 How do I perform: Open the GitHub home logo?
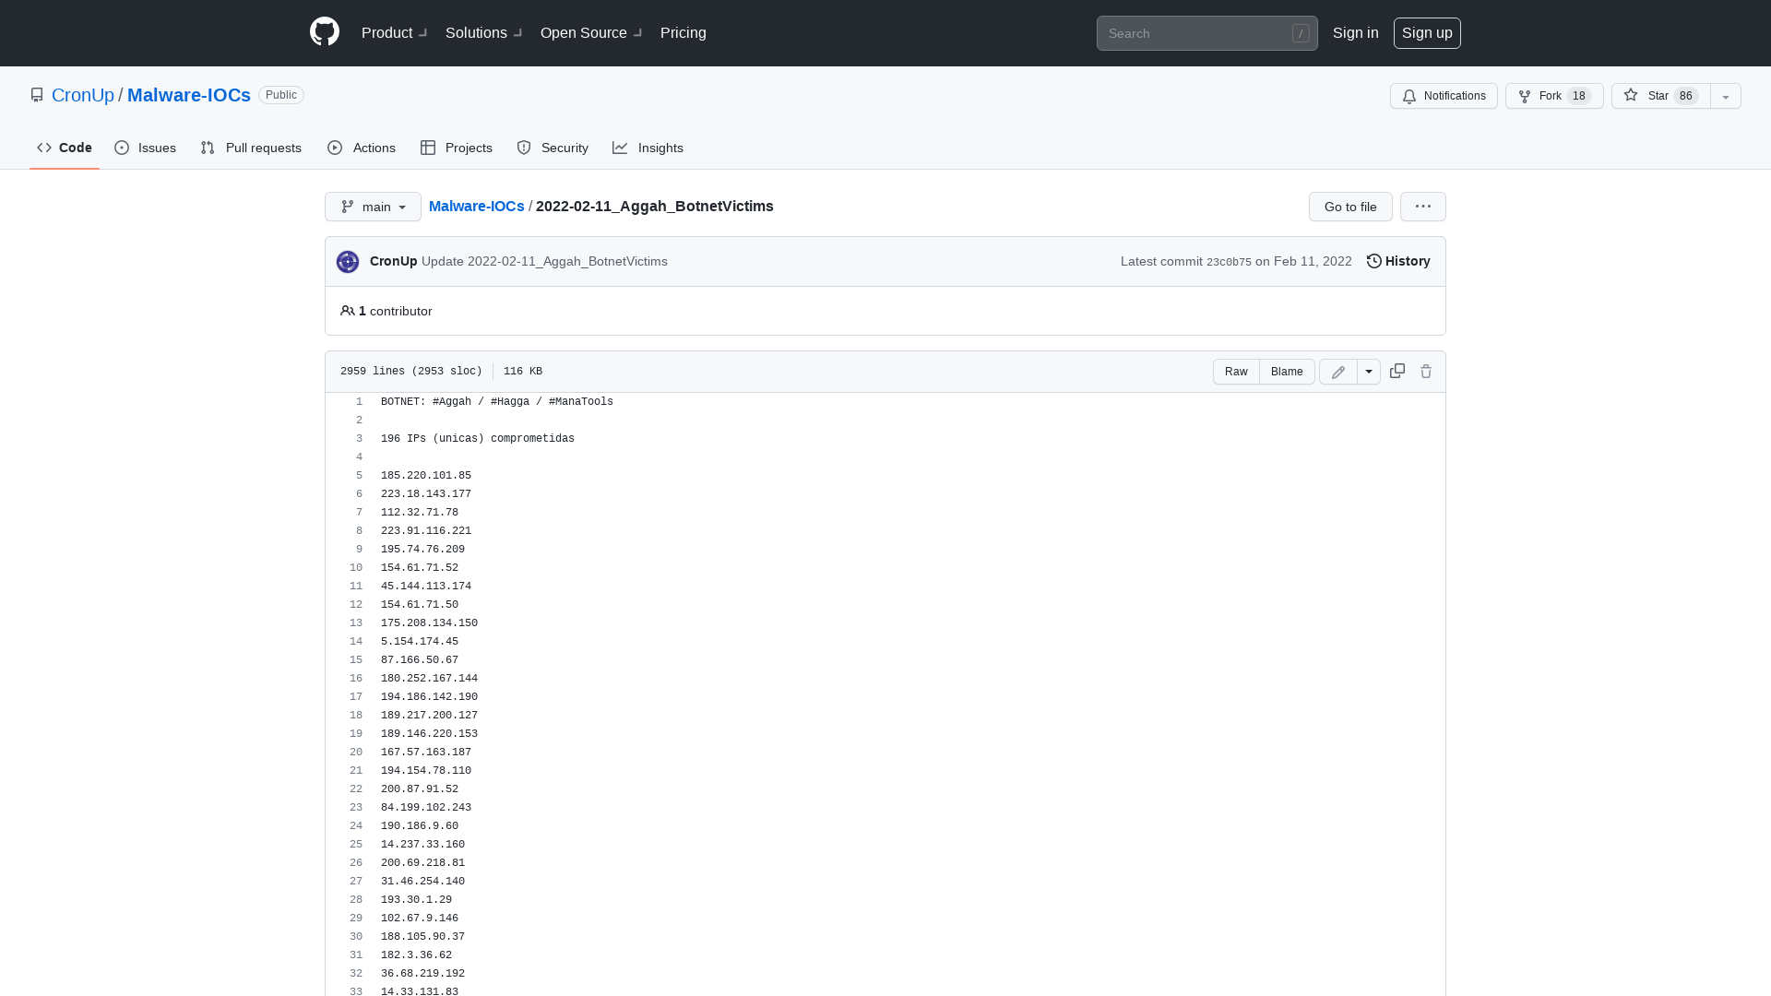click(325, 32)
